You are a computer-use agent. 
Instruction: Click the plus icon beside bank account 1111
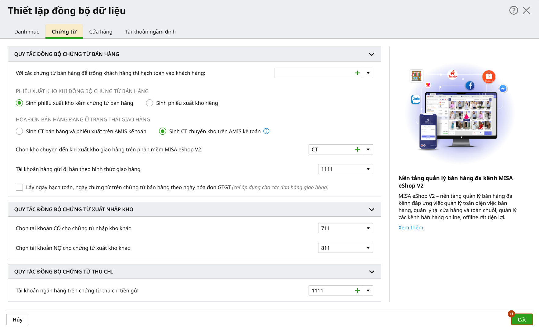click(358, 291)
